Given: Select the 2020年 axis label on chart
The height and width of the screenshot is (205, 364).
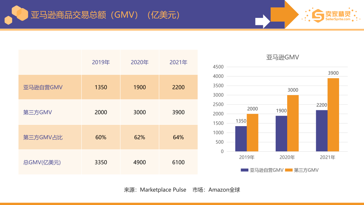Looking at the screenshot, I should (287, 157).
